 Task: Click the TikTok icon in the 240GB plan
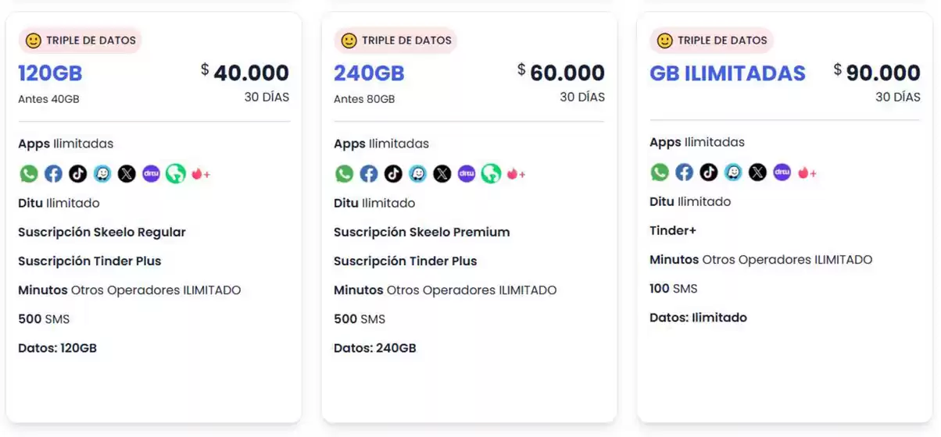[x=393, y=174]
